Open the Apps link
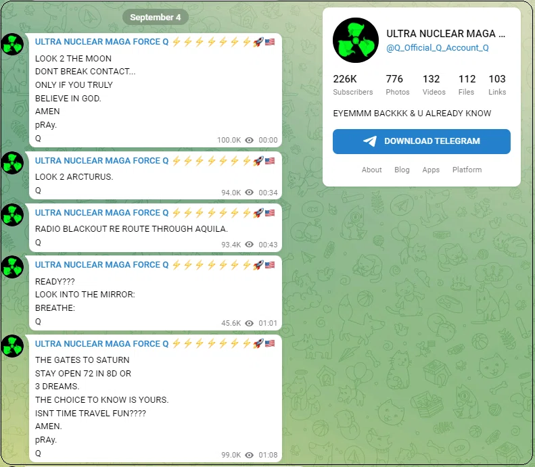This screenshot has width=535, height=467. click(x=431, y=170)
